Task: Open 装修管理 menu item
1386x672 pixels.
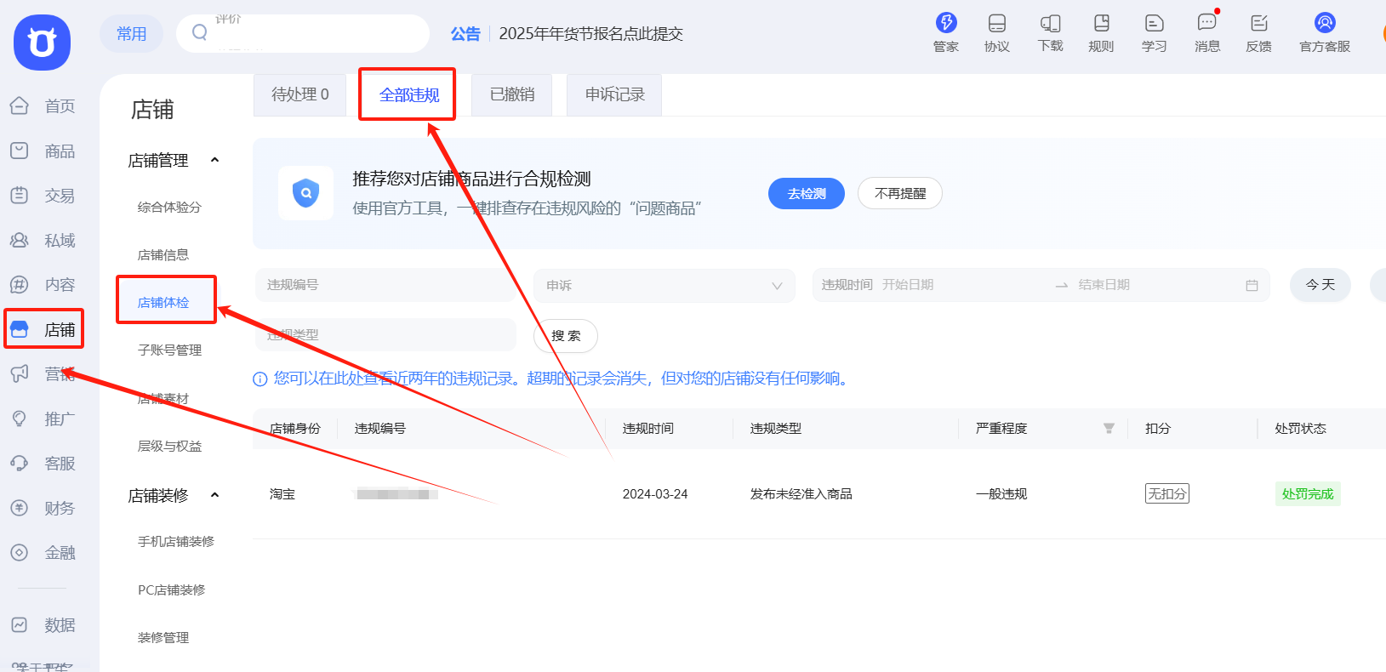Action: click(163, 638)
